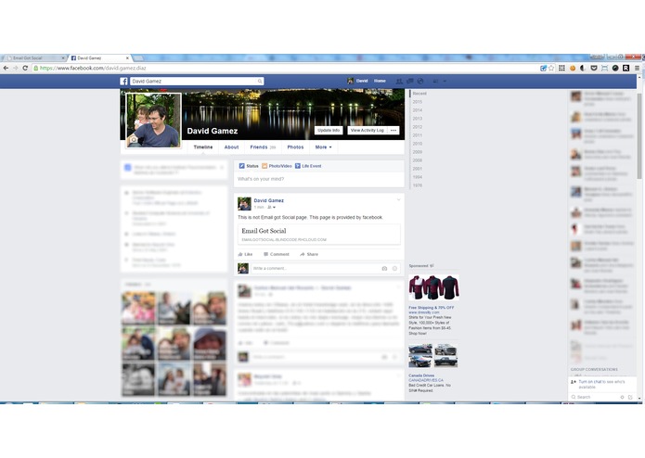
Task: Open options chevron on David Gamez post
Action: [x=398, y=200]
